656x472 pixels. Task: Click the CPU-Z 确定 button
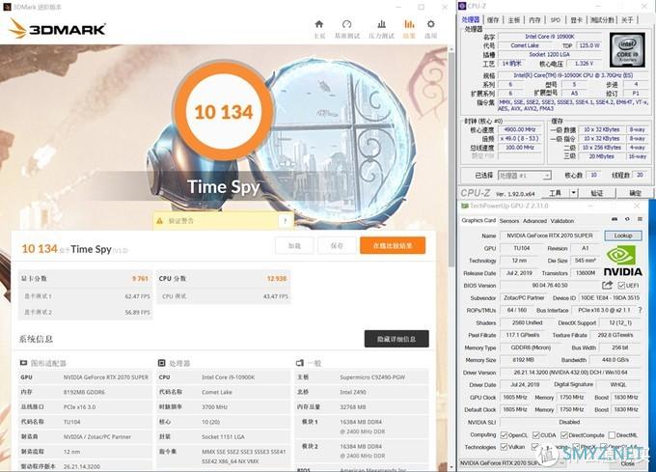pyautogui.click(x=635, y=193)
